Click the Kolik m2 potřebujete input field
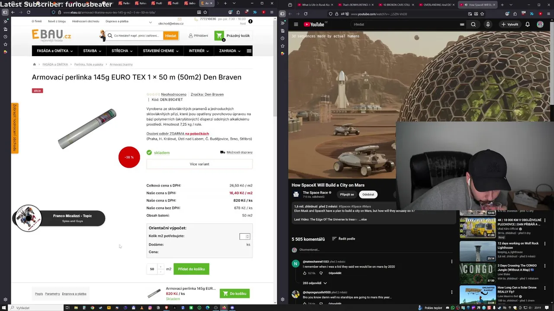 coord(245,236)
